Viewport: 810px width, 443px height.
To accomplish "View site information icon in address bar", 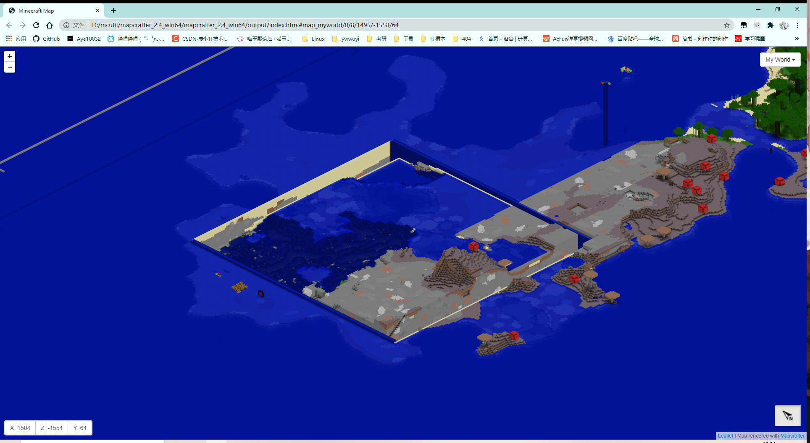I will point(66,25).
